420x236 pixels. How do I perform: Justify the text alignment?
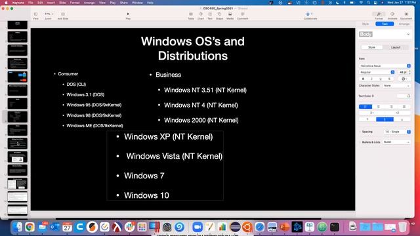click(x=404, y=106)
